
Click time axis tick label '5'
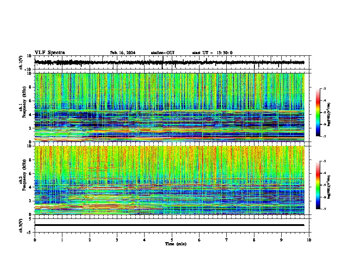[x=172, y=240]
